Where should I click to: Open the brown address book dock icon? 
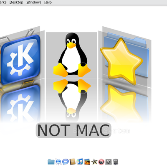73,162
